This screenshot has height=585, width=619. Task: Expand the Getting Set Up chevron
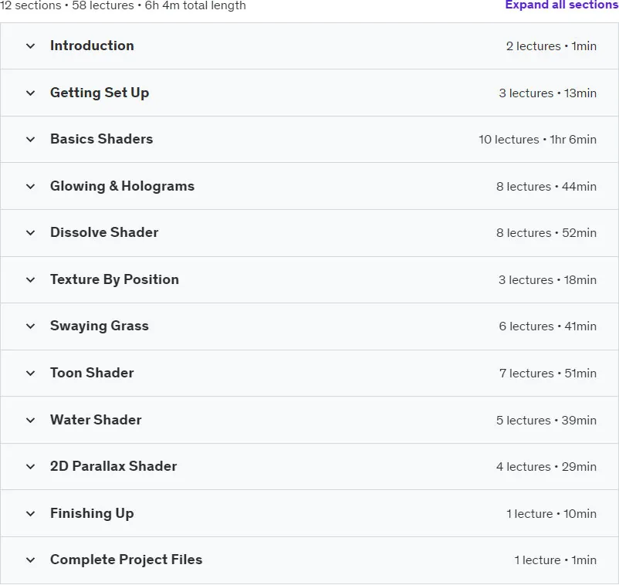click(30, 93)
